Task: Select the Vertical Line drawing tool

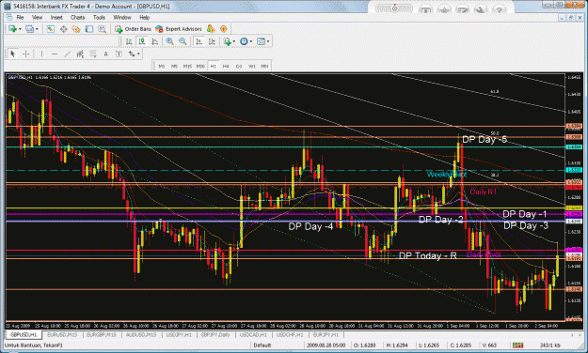Action: pyautogui.click(x=41, y=54)
